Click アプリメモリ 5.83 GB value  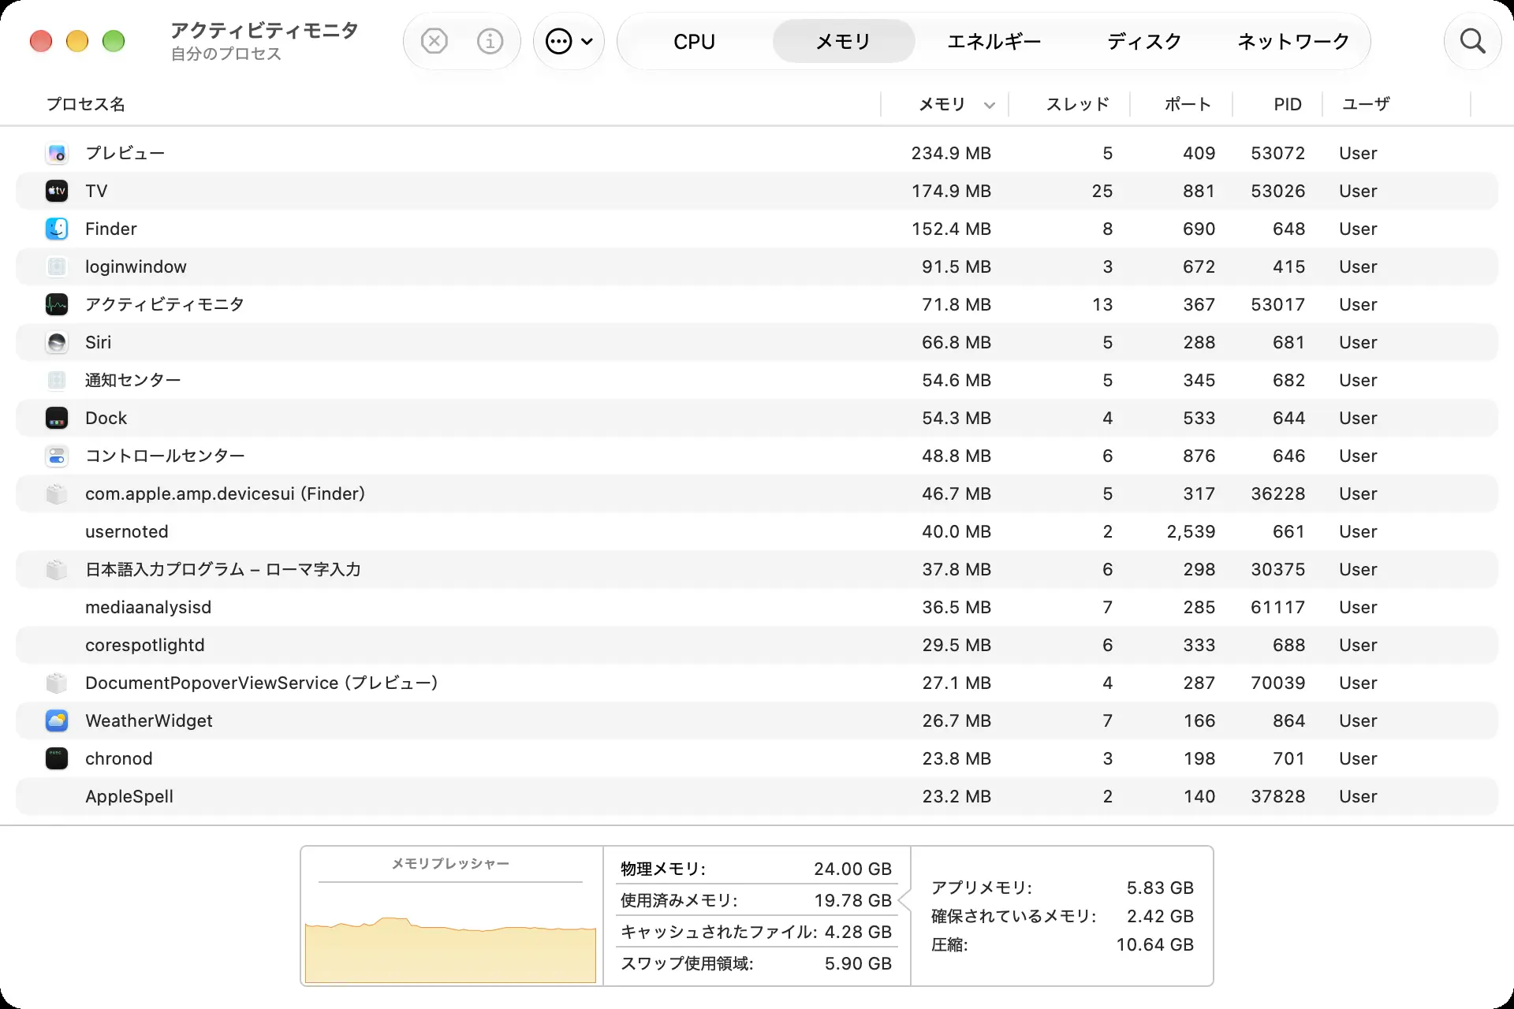[1160, 888]
